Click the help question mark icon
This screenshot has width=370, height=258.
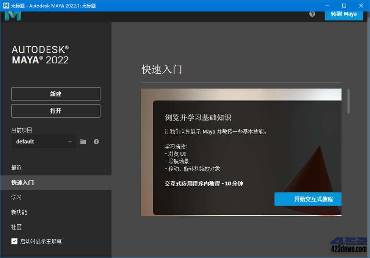(x=312, y=14)
